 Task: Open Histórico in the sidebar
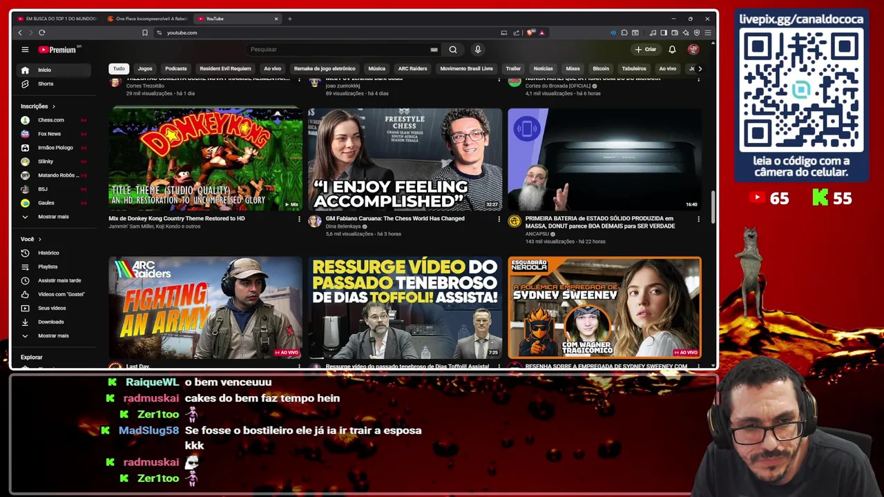pos(55,253)
